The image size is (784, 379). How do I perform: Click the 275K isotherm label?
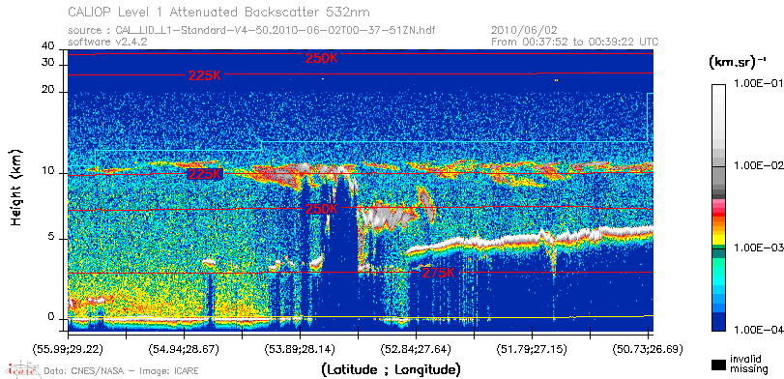tap(439, 273)
